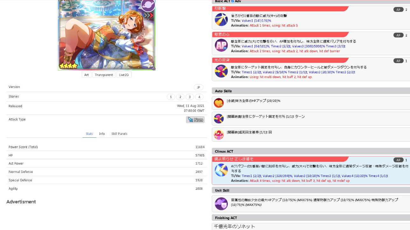Click the Climax ACT lightning skill icon
410x230 pixels.
click(221, 170)
